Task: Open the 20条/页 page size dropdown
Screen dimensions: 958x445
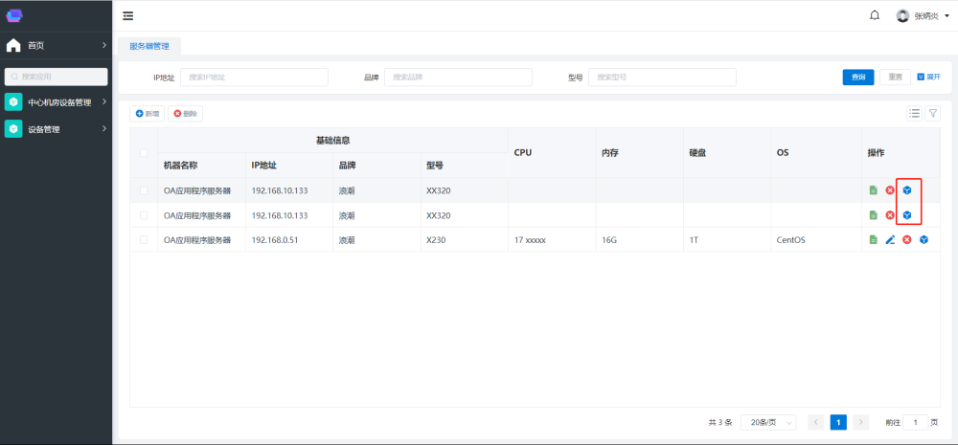Action: tap(768, 422)
